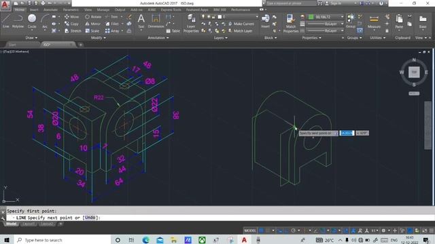Image resolution: width=435 pixels, height=244 pixels.
Task: Click the Insert block icon
Action: click(x=266, y=21)
